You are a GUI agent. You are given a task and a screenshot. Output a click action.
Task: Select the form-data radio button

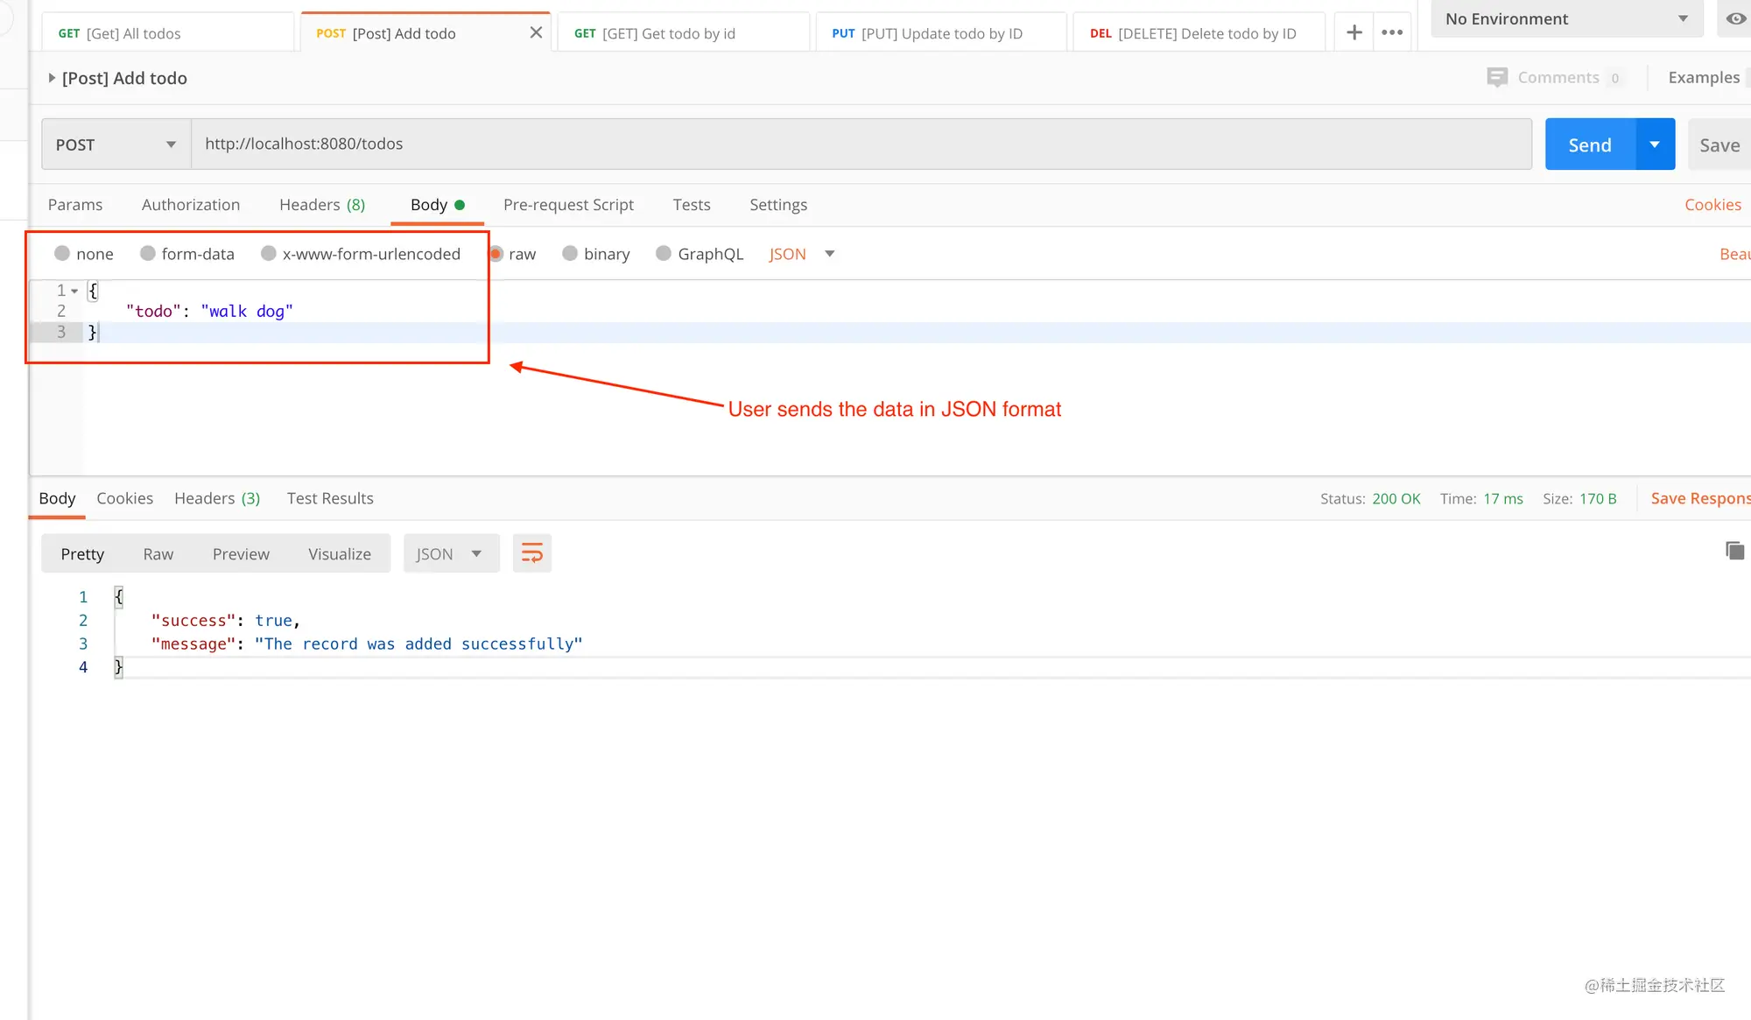click(148, 253)
